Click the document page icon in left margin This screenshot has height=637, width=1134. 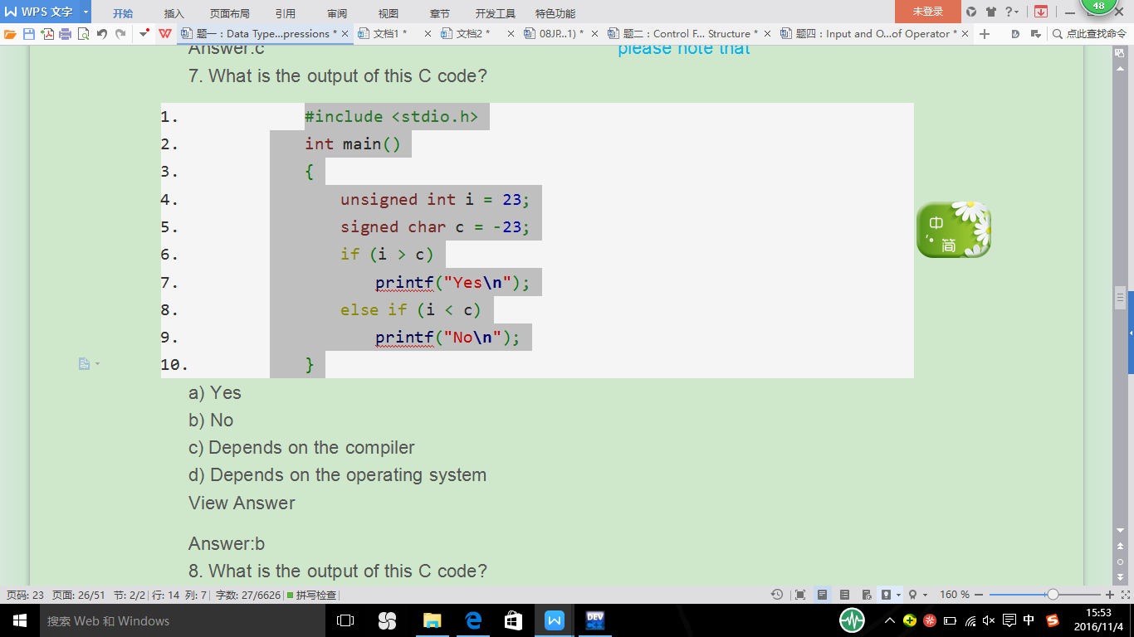(84, 364)
